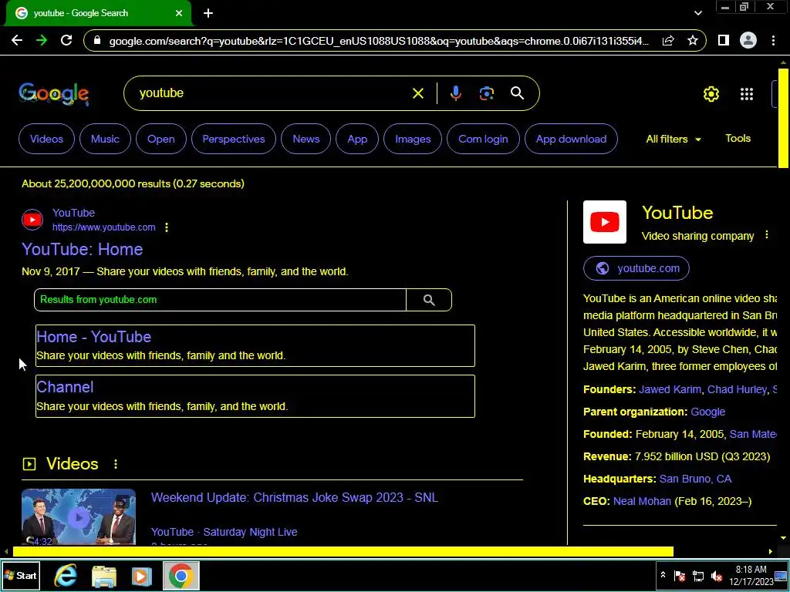This screenshot has height=592, width=790.
Task: Click into the youtube search query field
Action: click(272, 93)
